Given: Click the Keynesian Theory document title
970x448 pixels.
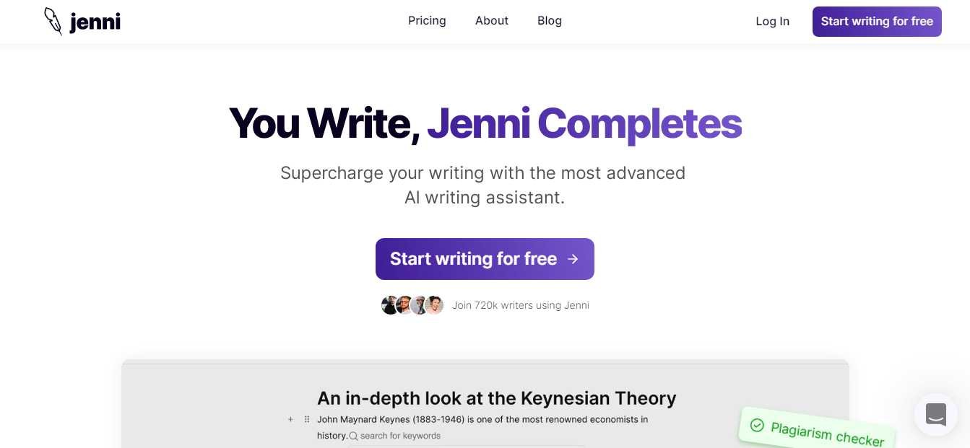Looking at the screenshot, I should 496,398.
